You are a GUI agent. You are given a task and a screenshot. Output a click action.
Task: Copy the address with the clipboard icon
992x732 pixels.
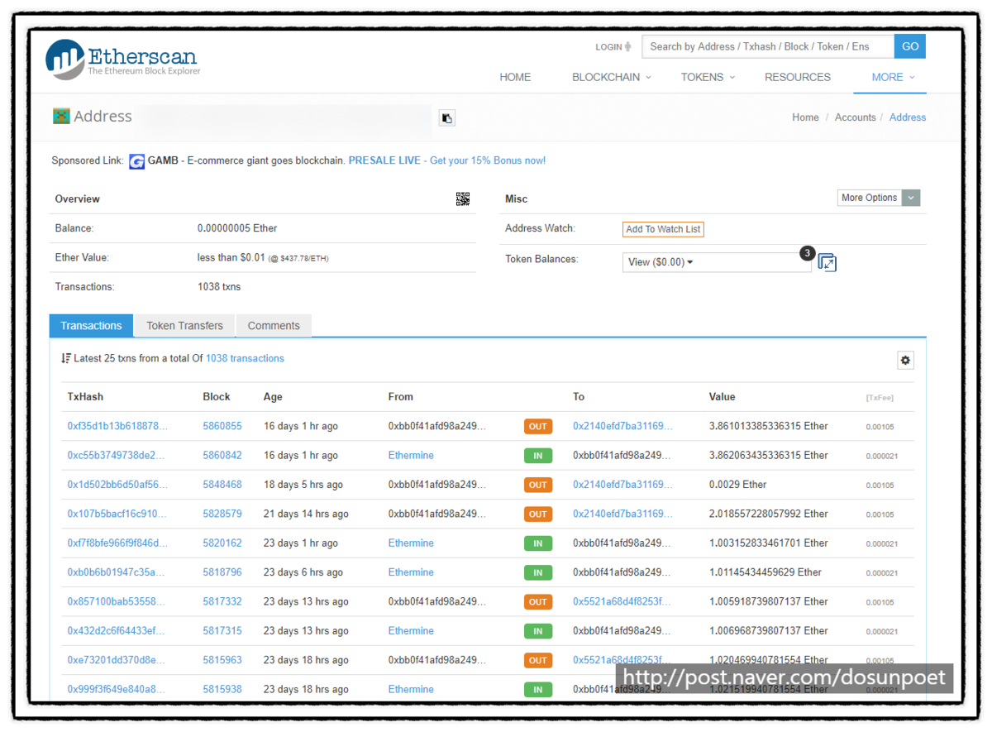click(446, 118)
